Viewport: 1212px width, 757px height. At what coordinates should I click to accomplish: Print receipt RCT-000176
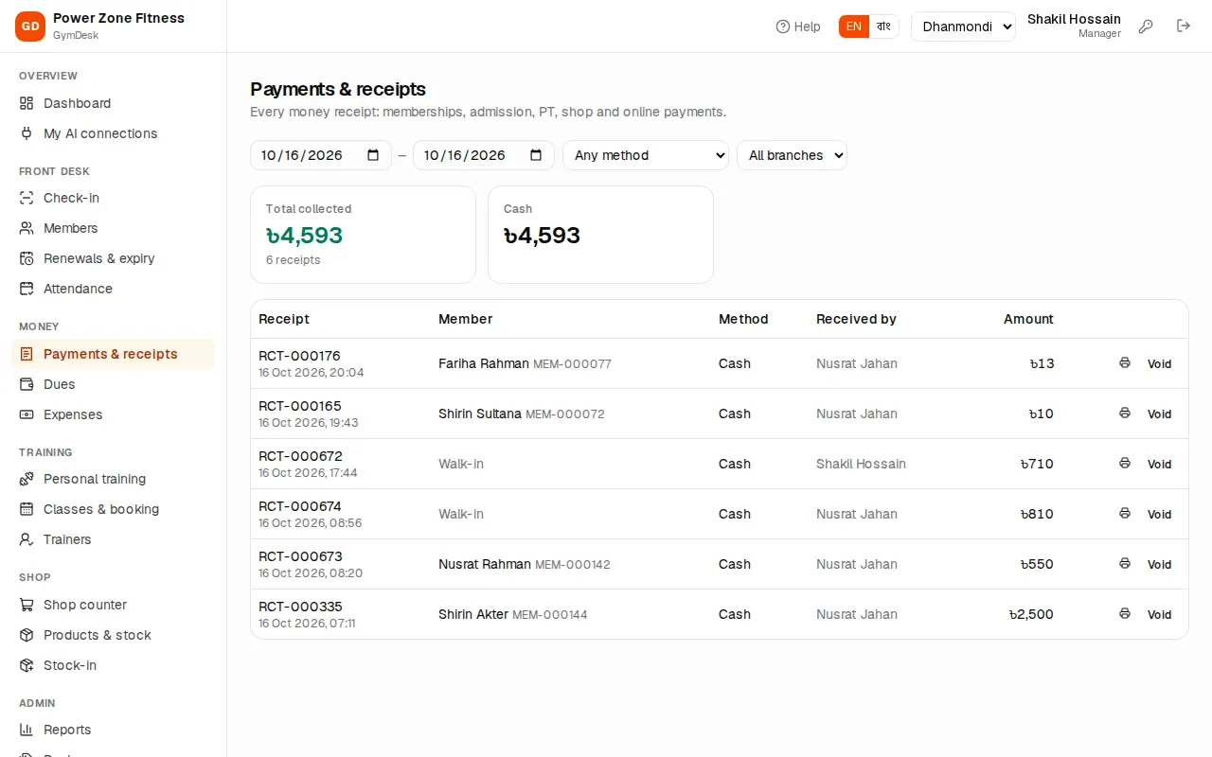(x=1125, y=363)
